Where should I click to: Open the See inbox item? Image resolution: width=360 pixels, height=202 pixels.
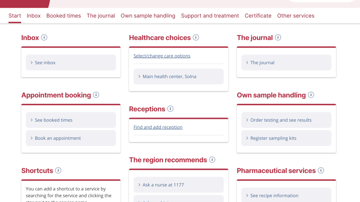click(x=71, y=62)
